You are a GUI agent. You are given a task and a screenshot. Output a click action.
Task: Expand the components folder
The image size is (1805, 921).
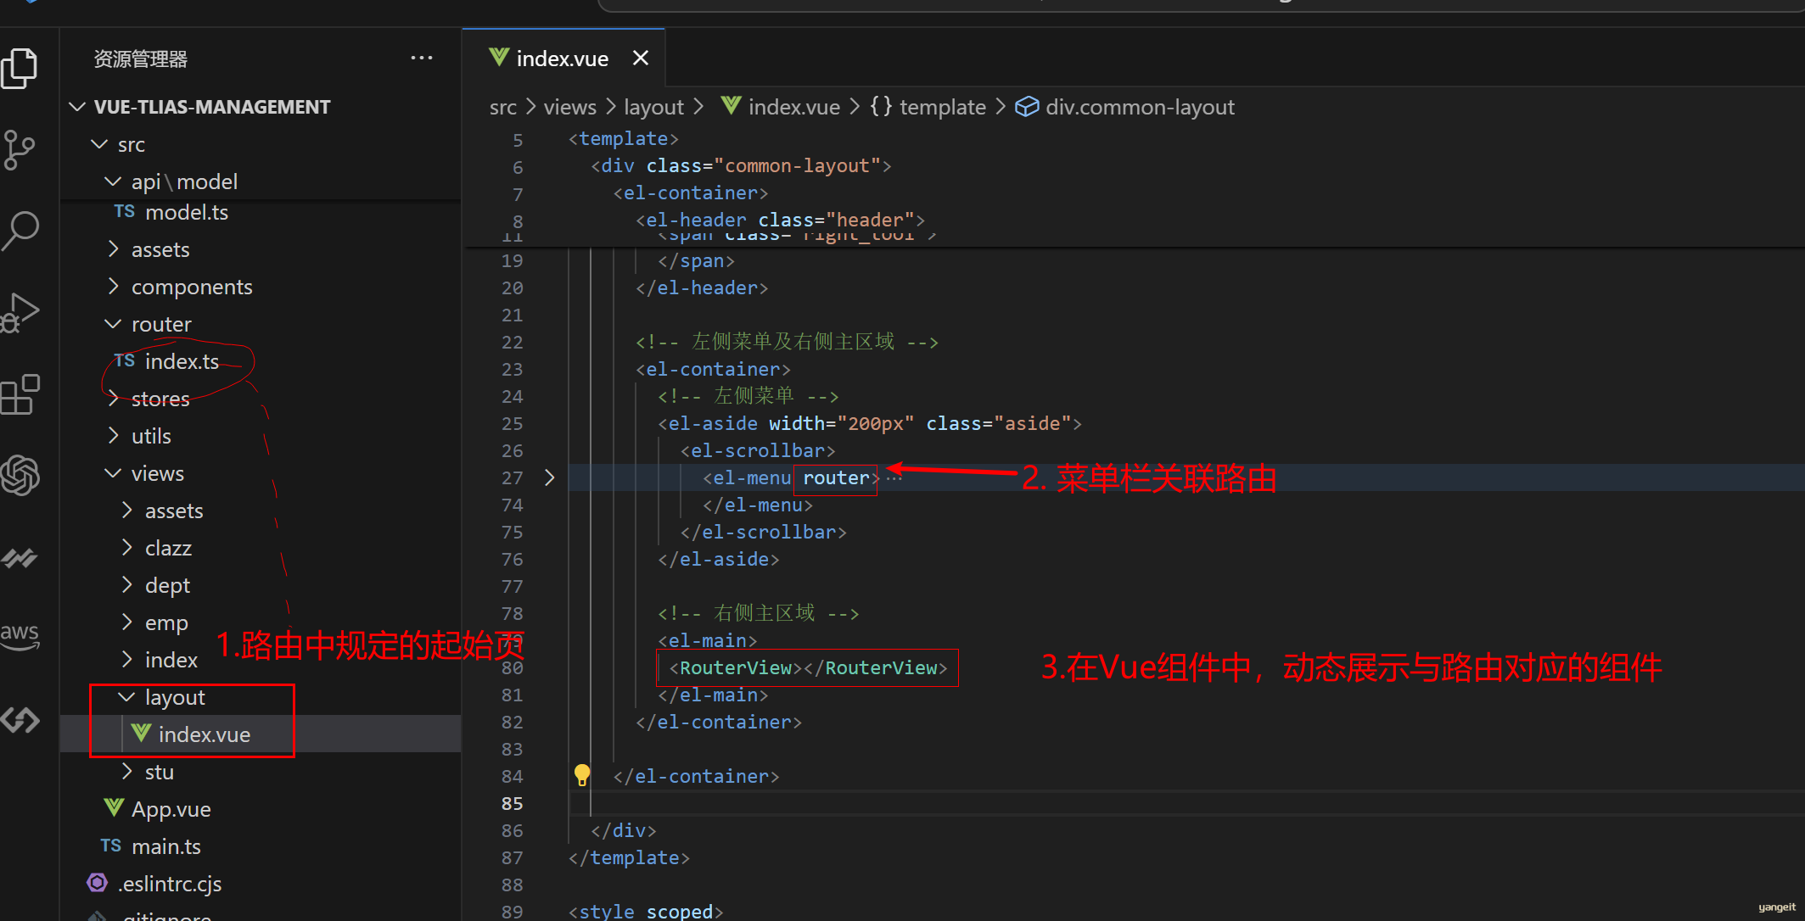point(113,286)
